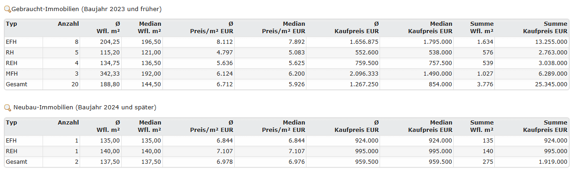Click Anzahl column header in Gebraucht table
The width and height of the screenshot is (574, 173).
click(x=69, y=24)
